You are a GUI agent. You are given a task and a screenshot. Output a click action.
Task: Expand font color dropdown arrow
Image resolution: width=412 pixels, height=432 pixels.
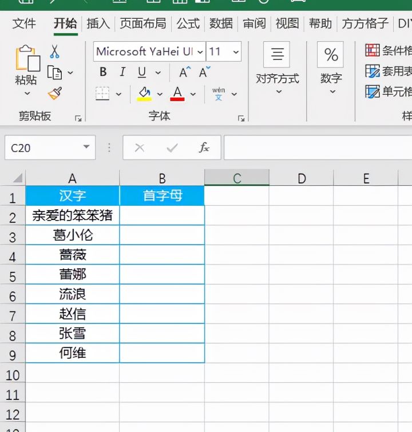click(x=193, y=94)
